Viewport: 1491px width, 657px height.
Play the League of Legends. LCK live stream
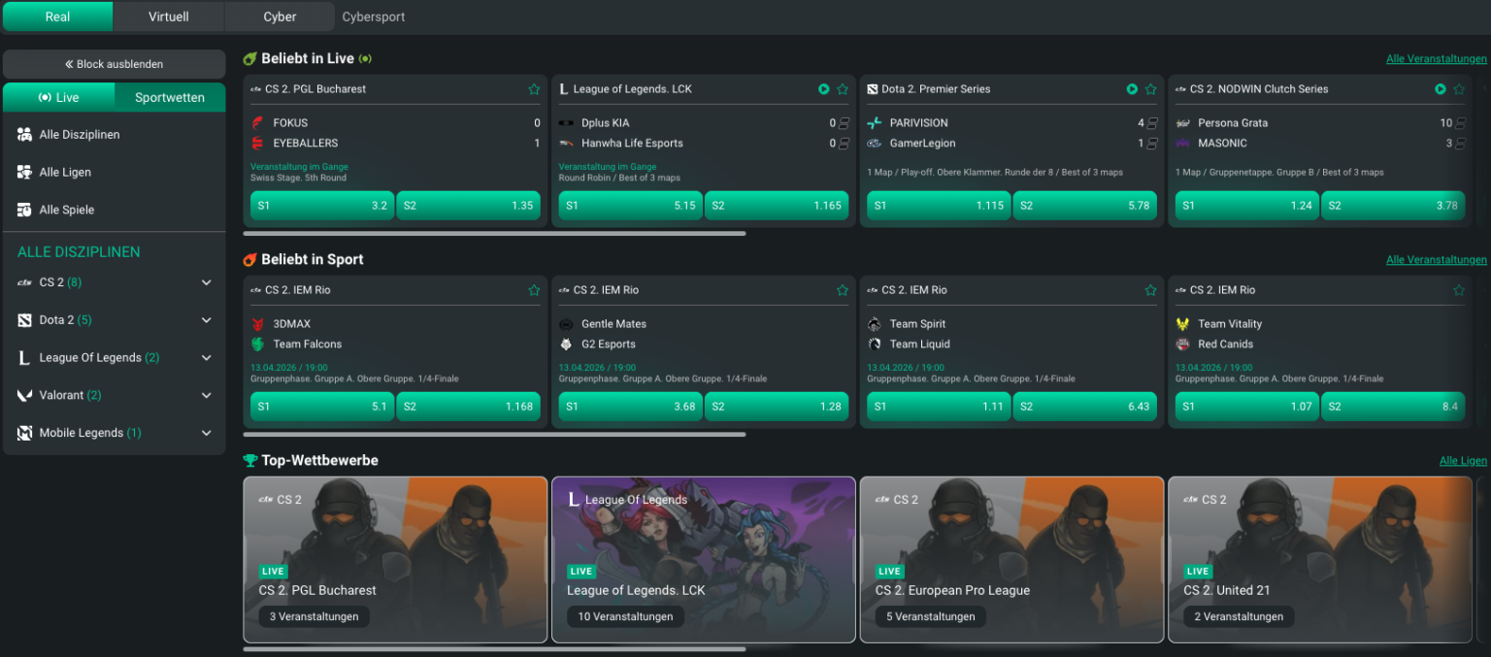(x=824, y=89)
